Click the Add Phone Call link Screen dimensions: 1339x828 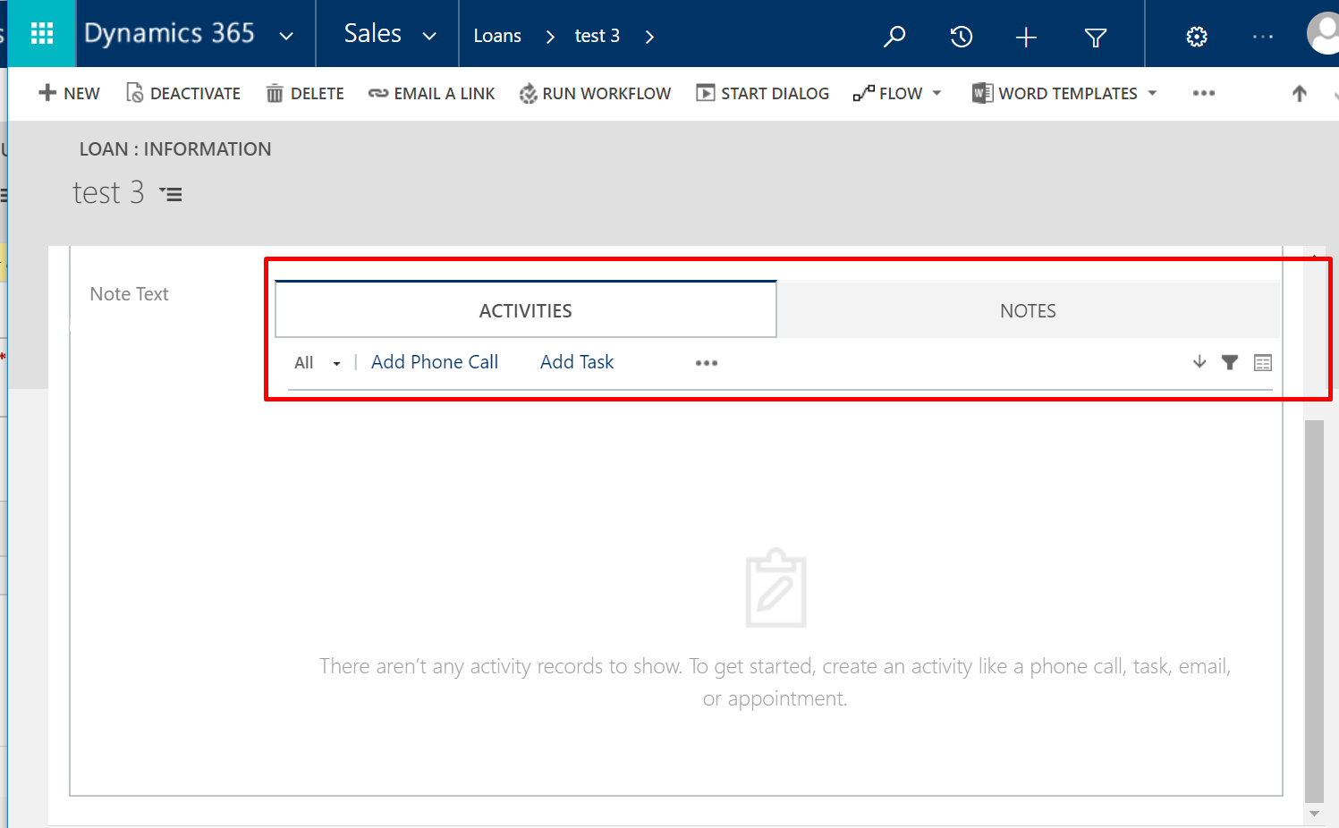(x=435, y=362)
